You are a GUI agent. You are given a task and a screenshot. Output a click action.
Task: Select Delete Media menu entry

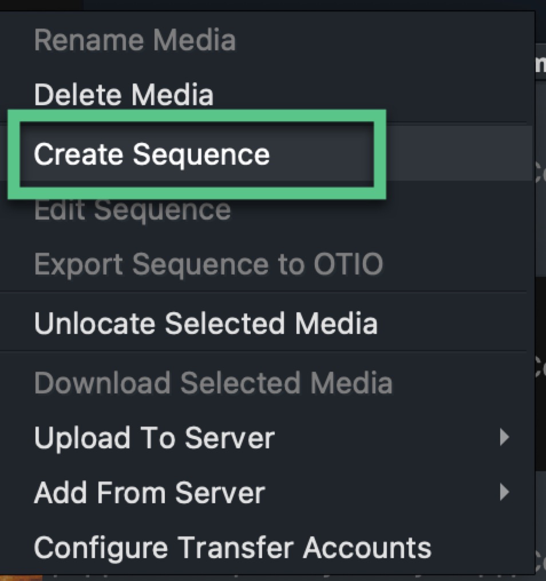pos(124,95)
